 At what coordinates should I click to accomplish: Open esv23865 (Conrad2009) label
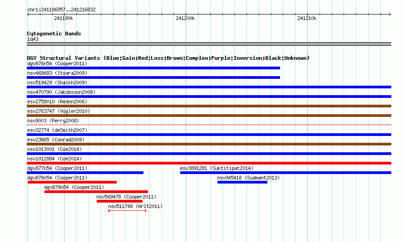(x=56, y=140)
